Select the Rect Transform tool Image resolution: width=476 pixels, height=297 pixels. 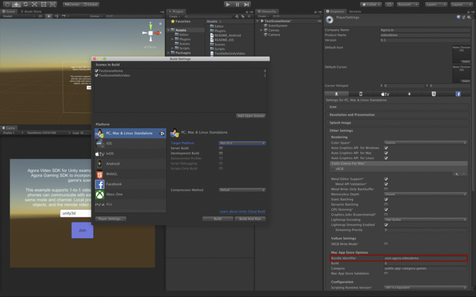[x=43, y=4]
